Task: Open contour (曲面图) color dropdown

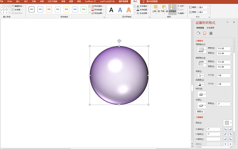Action: pos(201,84)
